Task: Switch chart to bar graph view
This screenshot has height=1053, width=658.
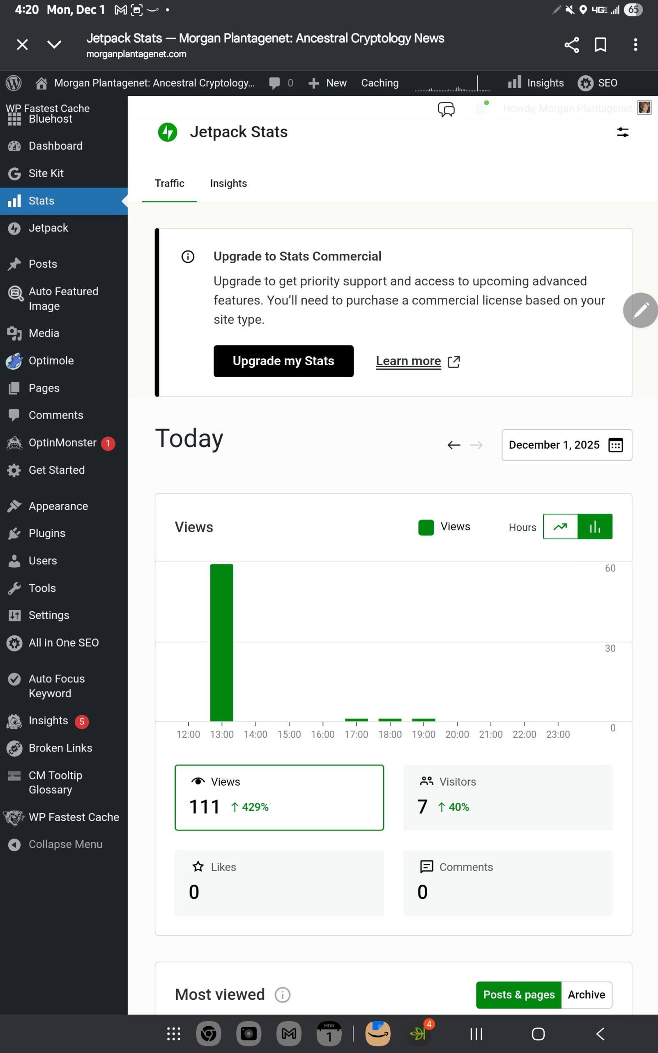Action: pos(595,526)
